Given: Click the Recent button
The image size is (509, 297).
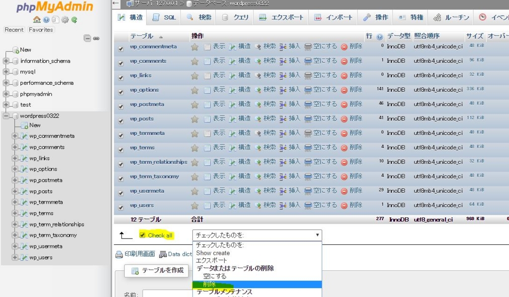Looking at the screenshot, I should tap(14, 30).
